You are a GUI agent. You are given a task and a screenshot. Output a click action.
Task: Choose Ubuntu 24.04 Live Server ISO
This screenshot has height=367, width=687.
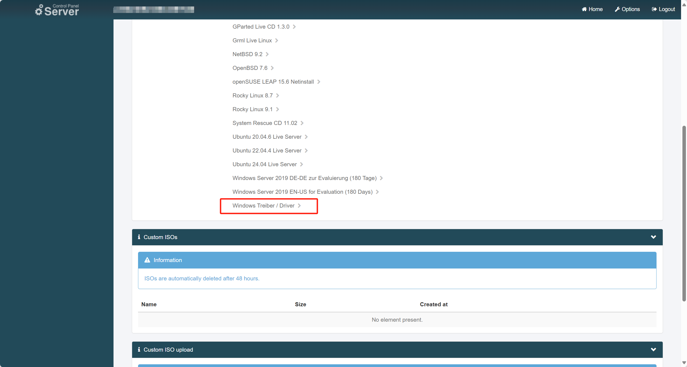coord(265,164)
